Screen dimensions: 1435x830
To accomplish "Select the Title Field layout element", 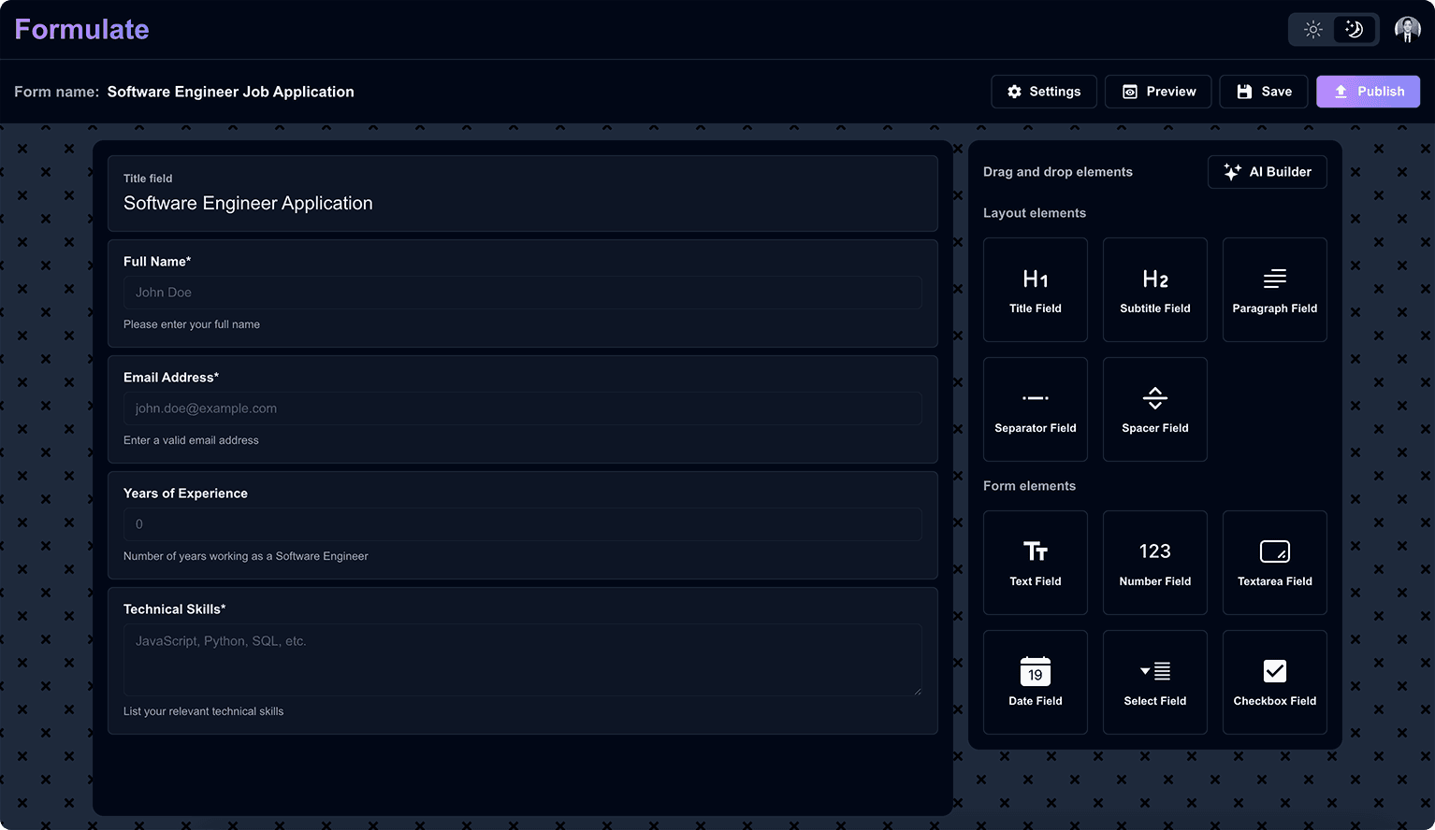I will pos(1035,289).
